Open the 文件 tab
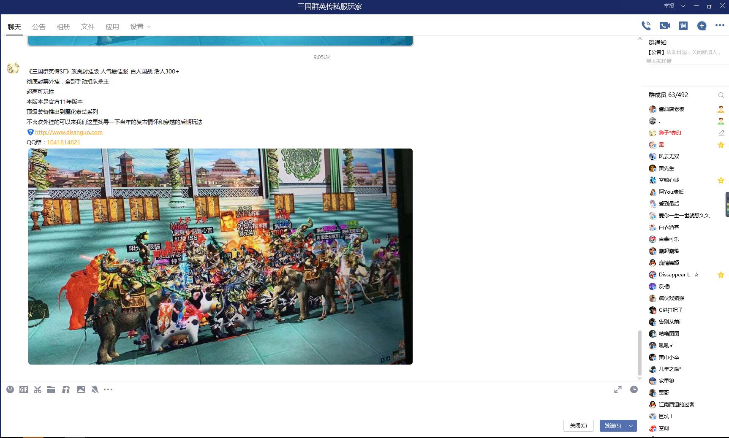Screen dimensions: 729x438 [87, 27]
